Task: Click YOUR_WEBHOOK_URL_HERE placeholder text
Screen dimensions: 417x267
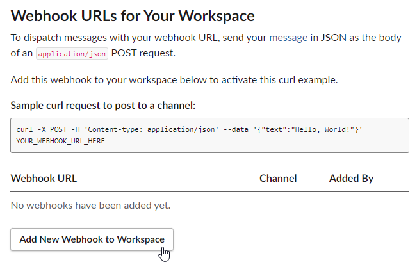Action: (x=60, y=141)
